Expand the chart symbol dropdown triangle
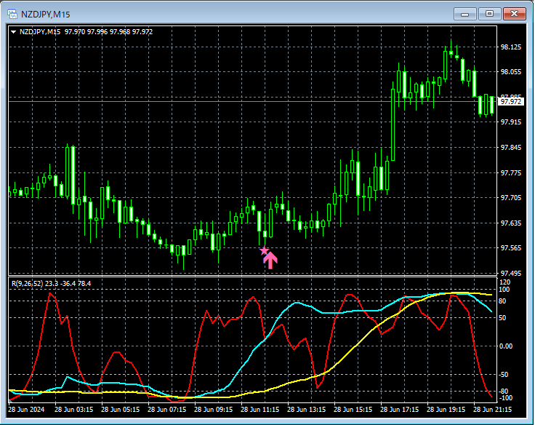 (13, 32)
